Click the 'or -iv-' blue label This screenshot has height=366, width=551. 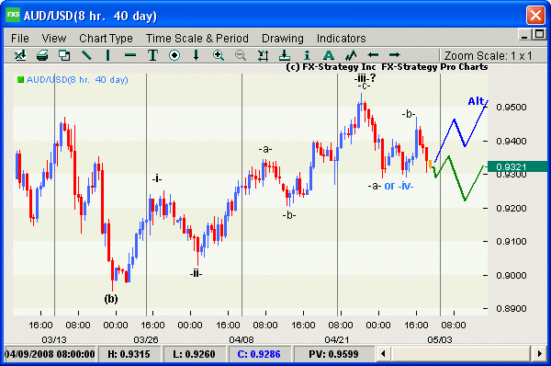point(399,186)
